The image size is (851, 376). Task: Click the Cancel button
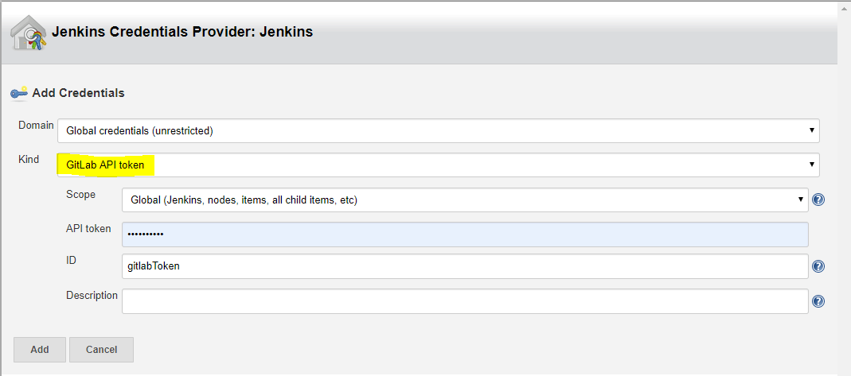click(x=101, y=350)
